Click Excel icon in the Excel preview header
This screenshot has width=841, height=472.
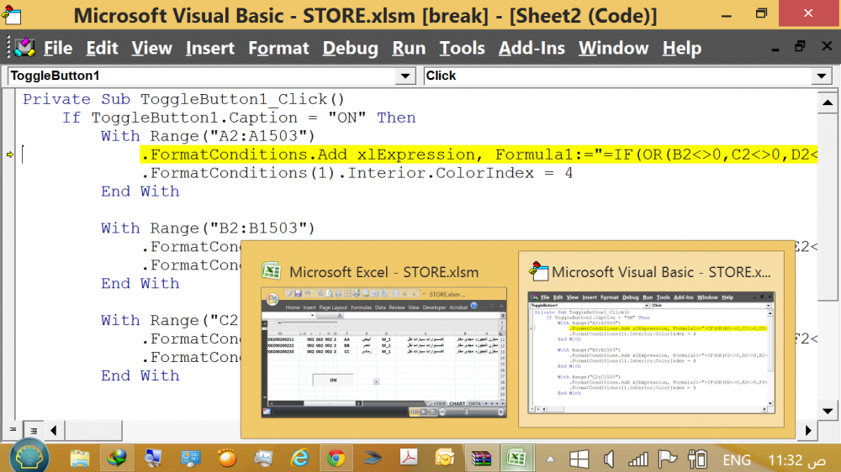[x=272, y=271]
